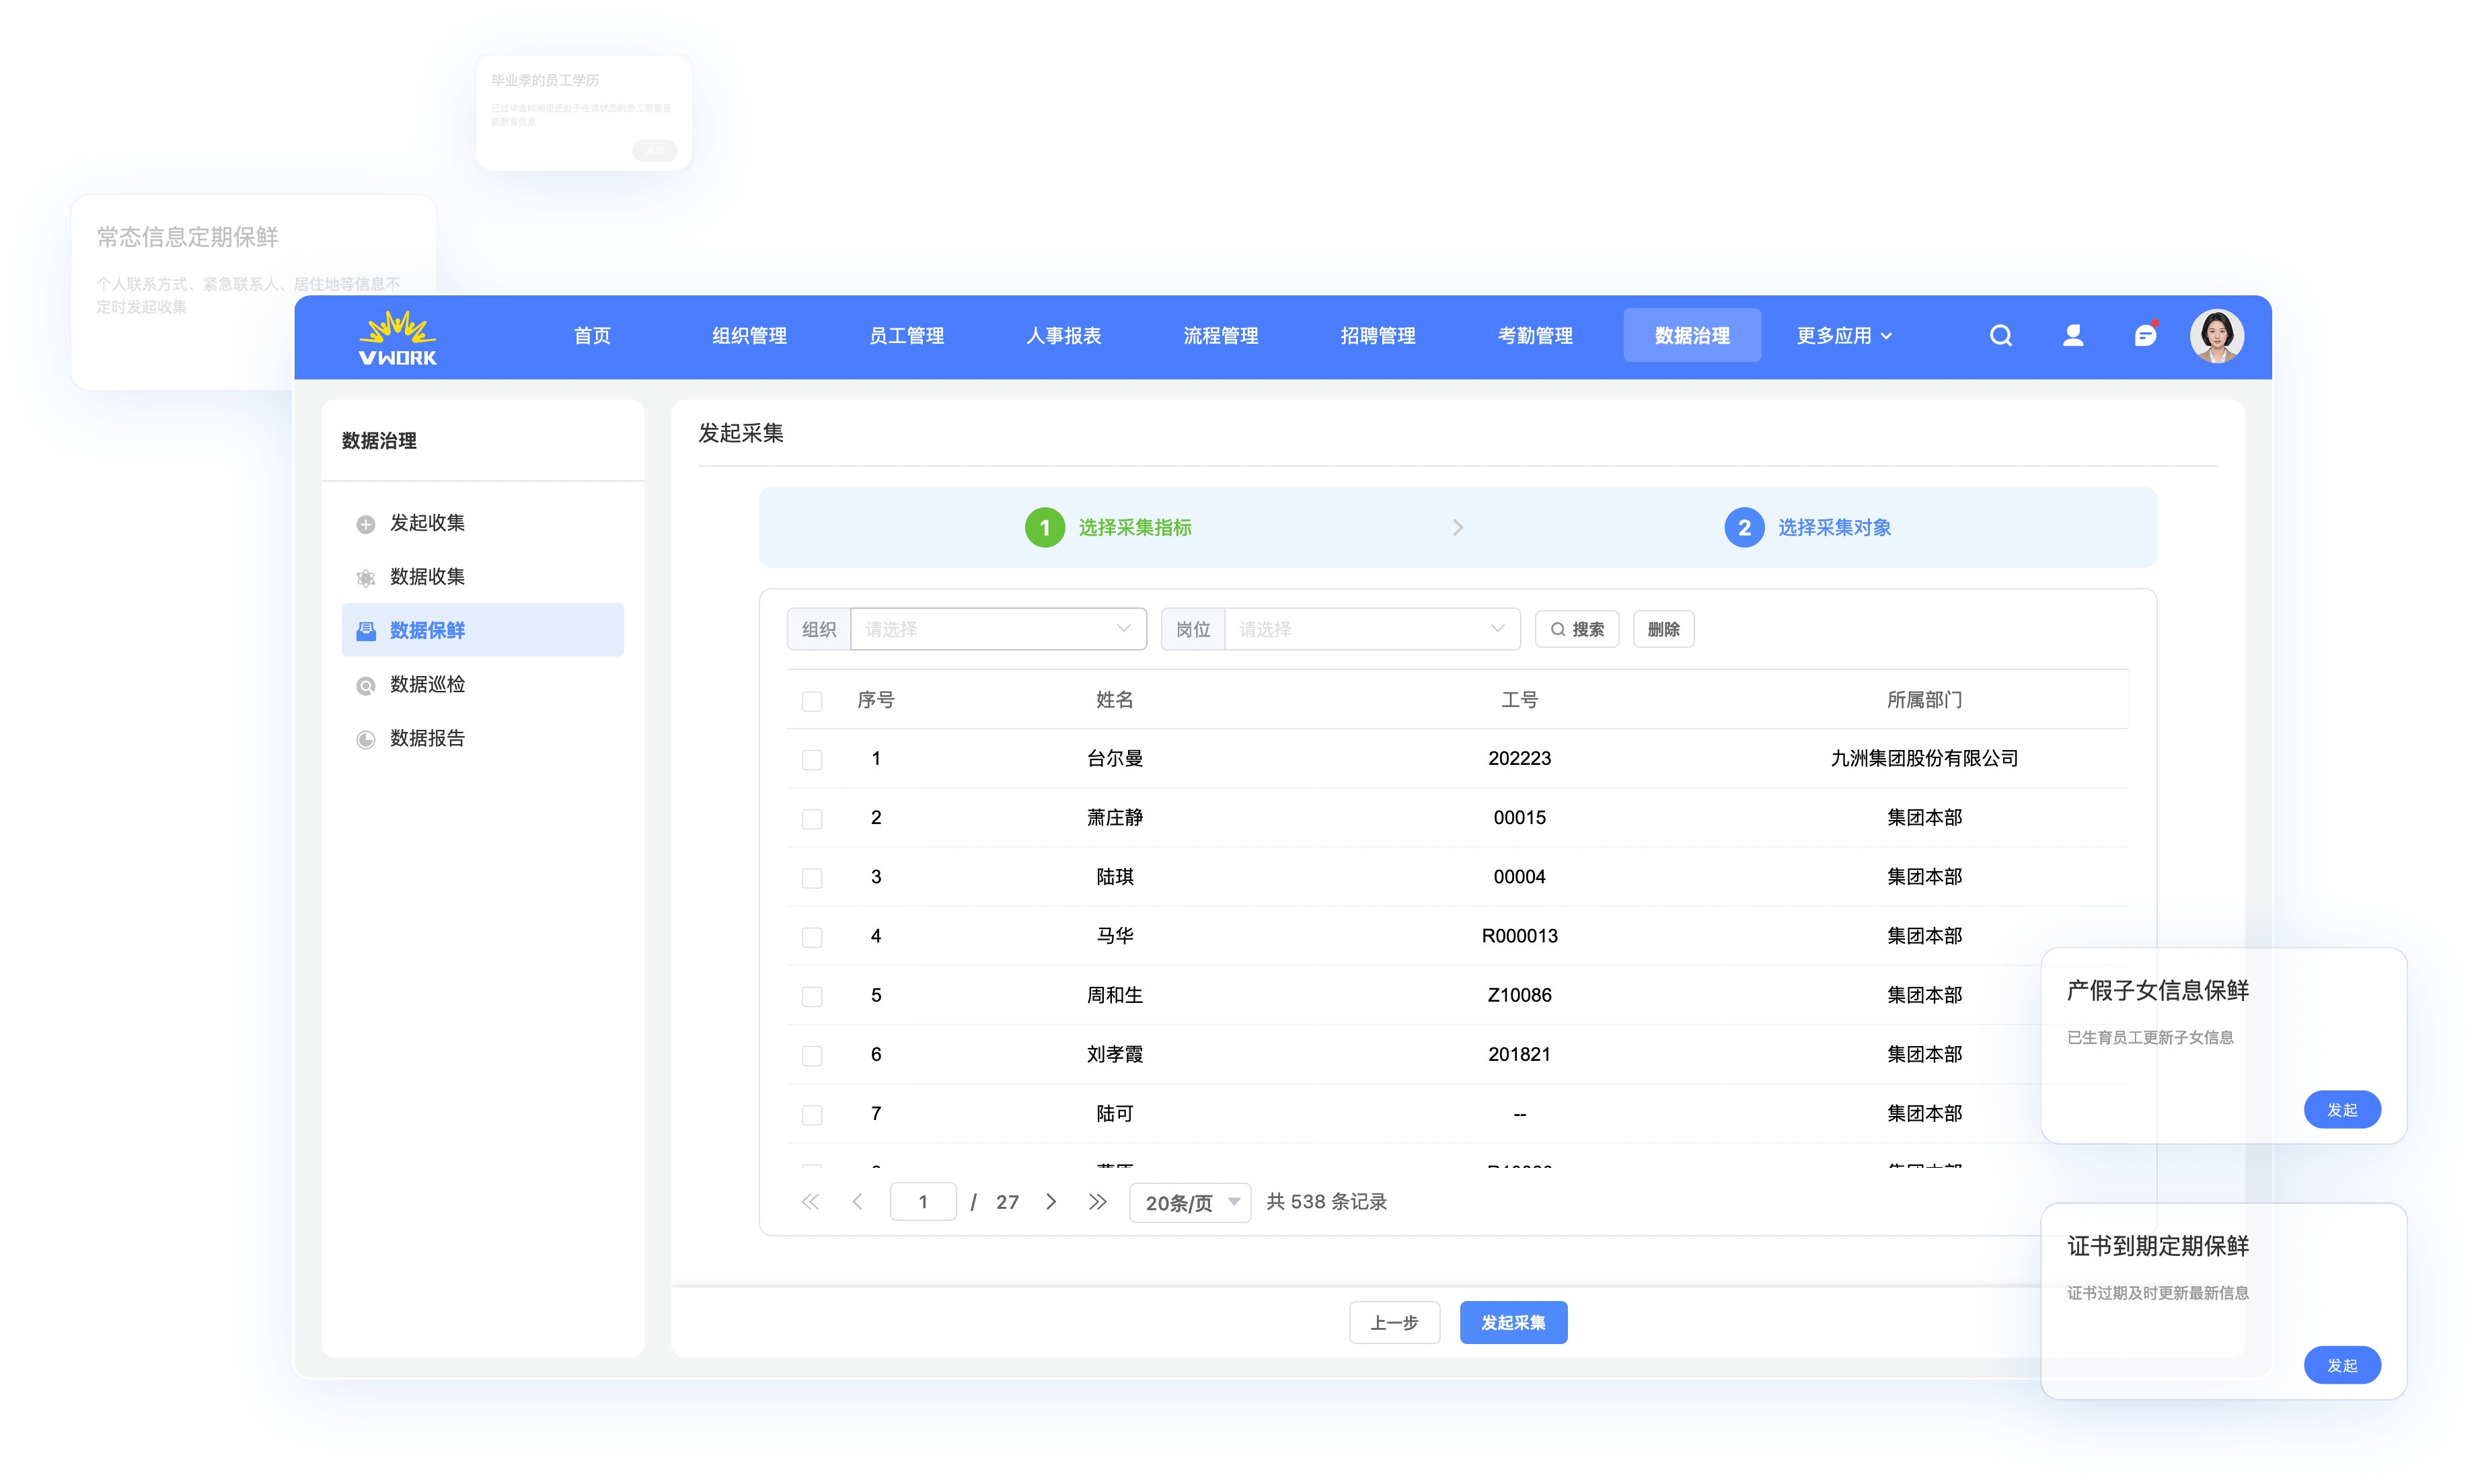Click the 上一步 button
This screenshot has height=1484, width=2476.
tap(1394, 1323)
